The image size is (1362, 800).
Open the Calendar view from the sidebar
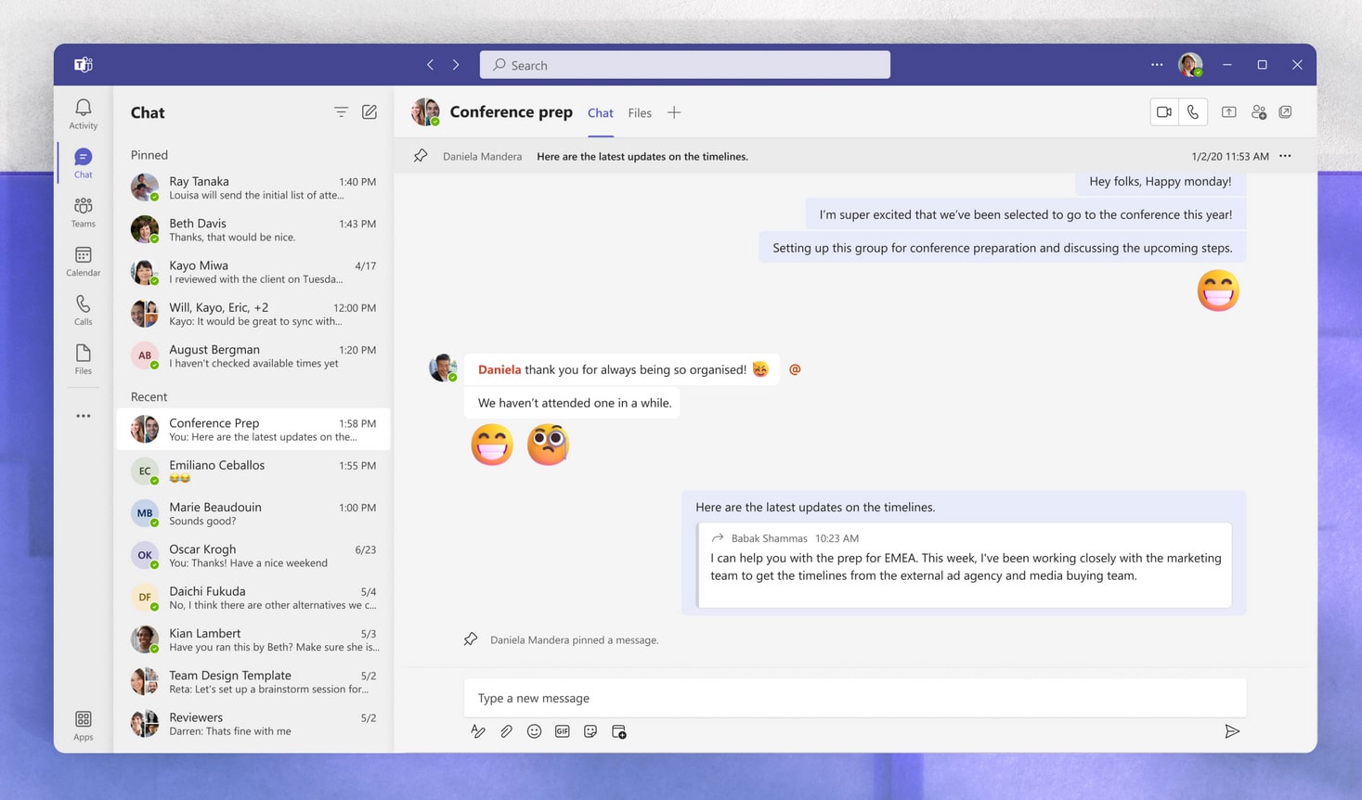84,261
